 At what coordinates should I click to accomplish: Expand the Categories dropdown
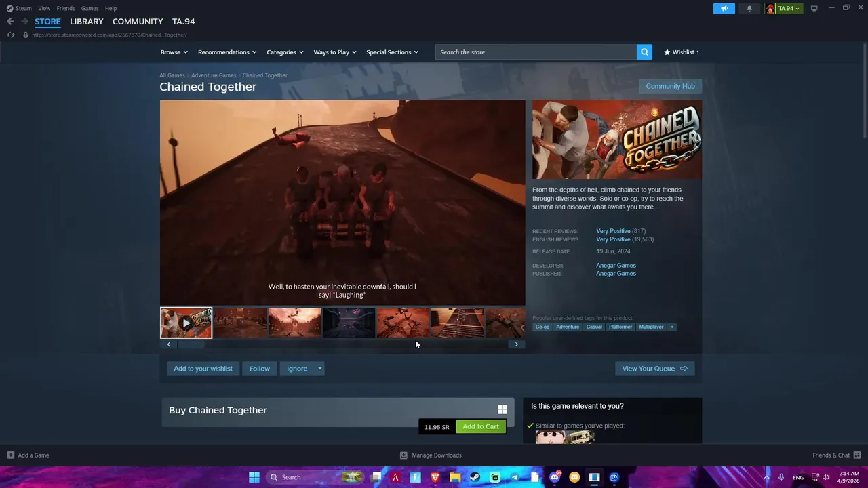tap(285, 52)
